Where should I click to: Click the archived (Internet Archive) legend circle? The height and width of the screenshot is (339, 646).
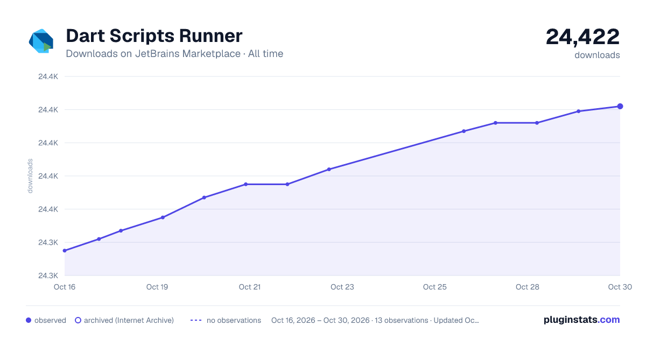[78, 320]
